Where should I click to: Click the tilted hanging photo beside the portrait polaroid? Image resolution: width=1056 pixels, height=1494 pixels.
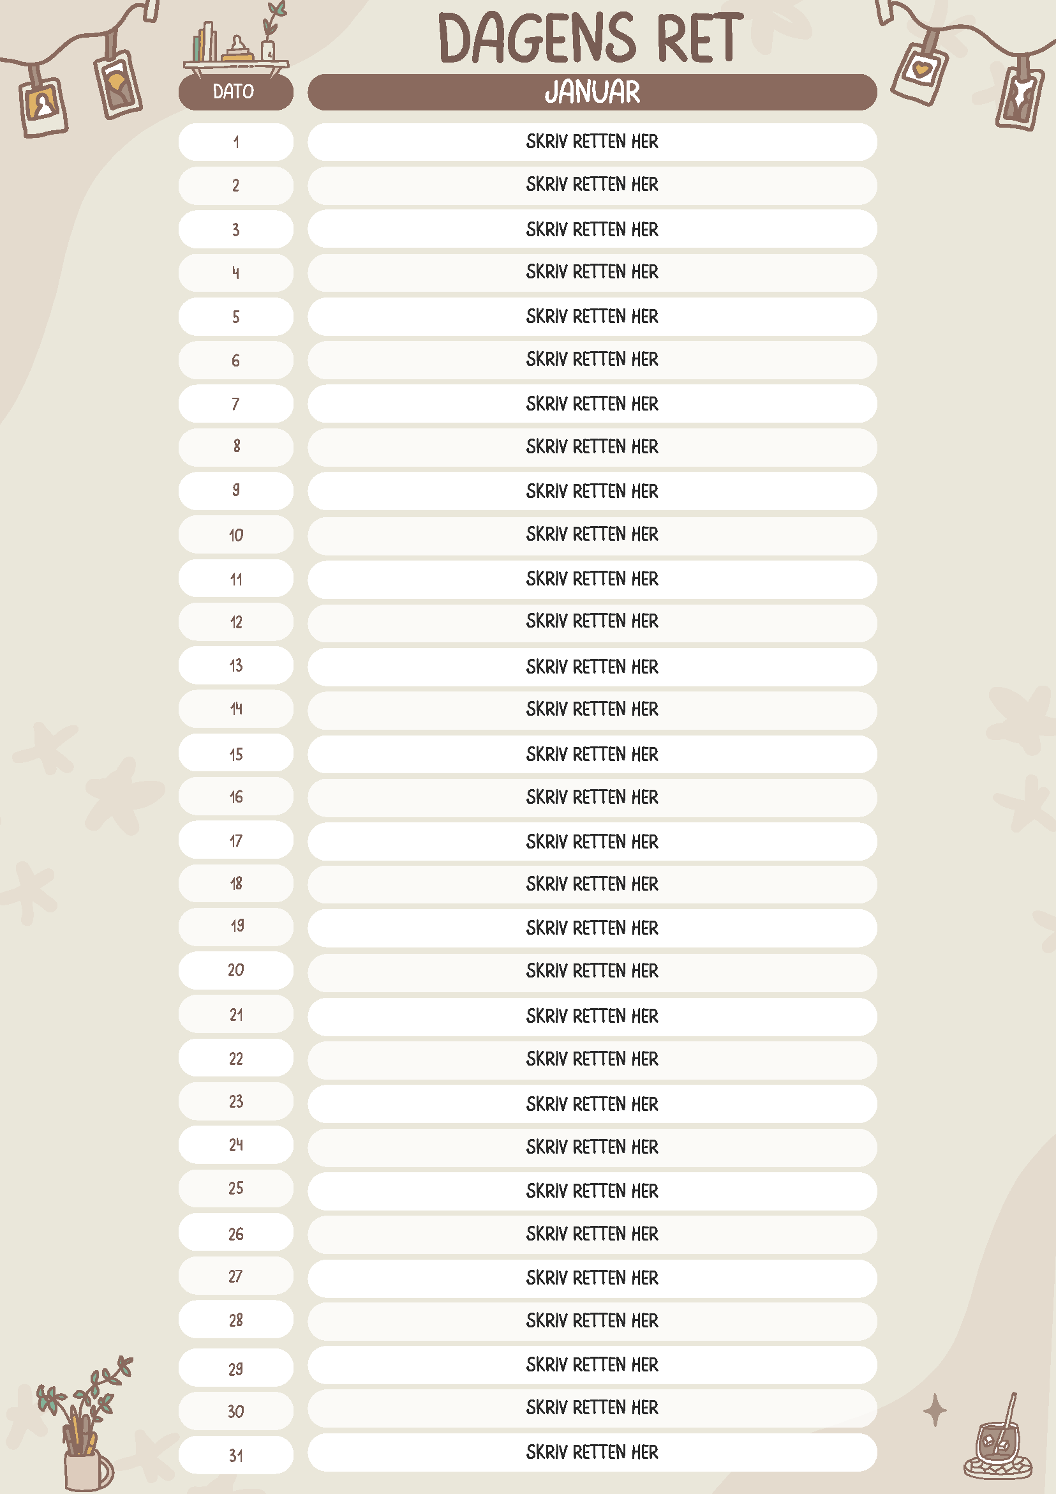click(x=118, y=86)
